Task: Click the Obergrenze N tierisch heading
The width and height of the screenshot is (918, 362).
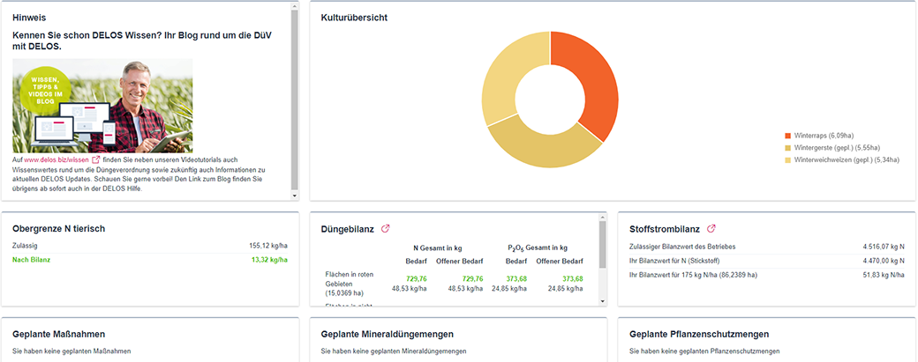Action: tap(58, 229)
